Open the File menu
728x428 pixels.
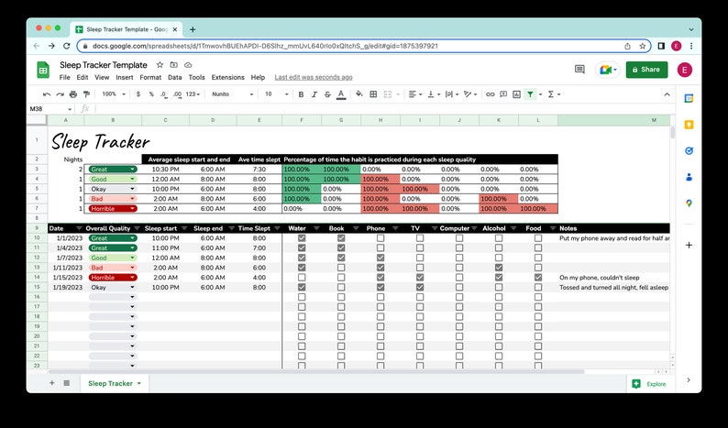click(64, 78)
